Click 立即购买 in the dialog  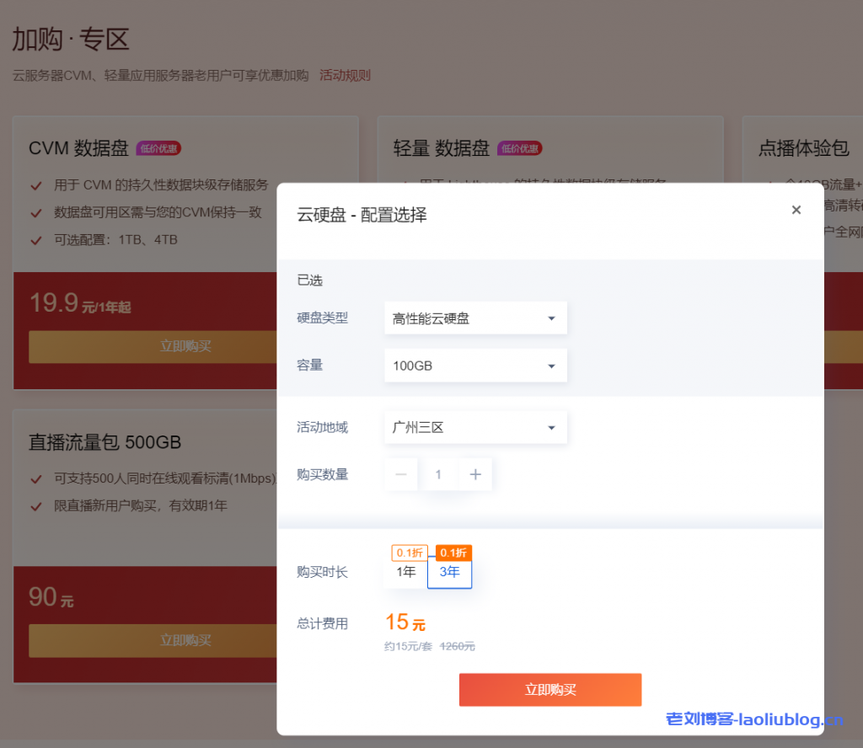pos(549,689)
